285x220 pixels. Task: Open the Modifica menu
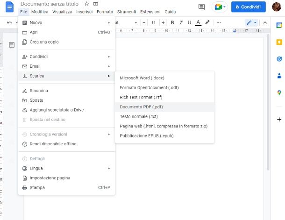pyautogui.click(x=40, y=12)
